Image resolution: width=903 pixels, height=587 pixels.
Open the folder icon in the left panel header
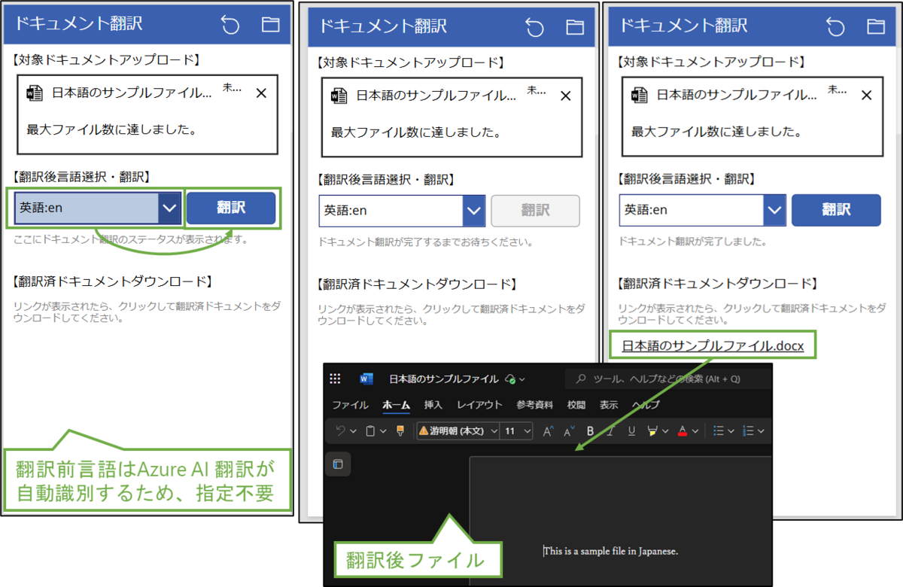270,24
